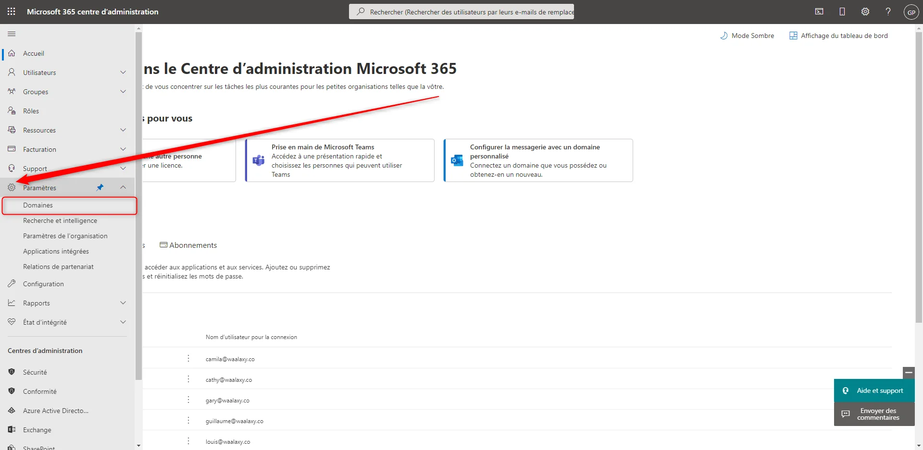
Task: Expand the Support section chevron
Action: (x=123, y=169)
